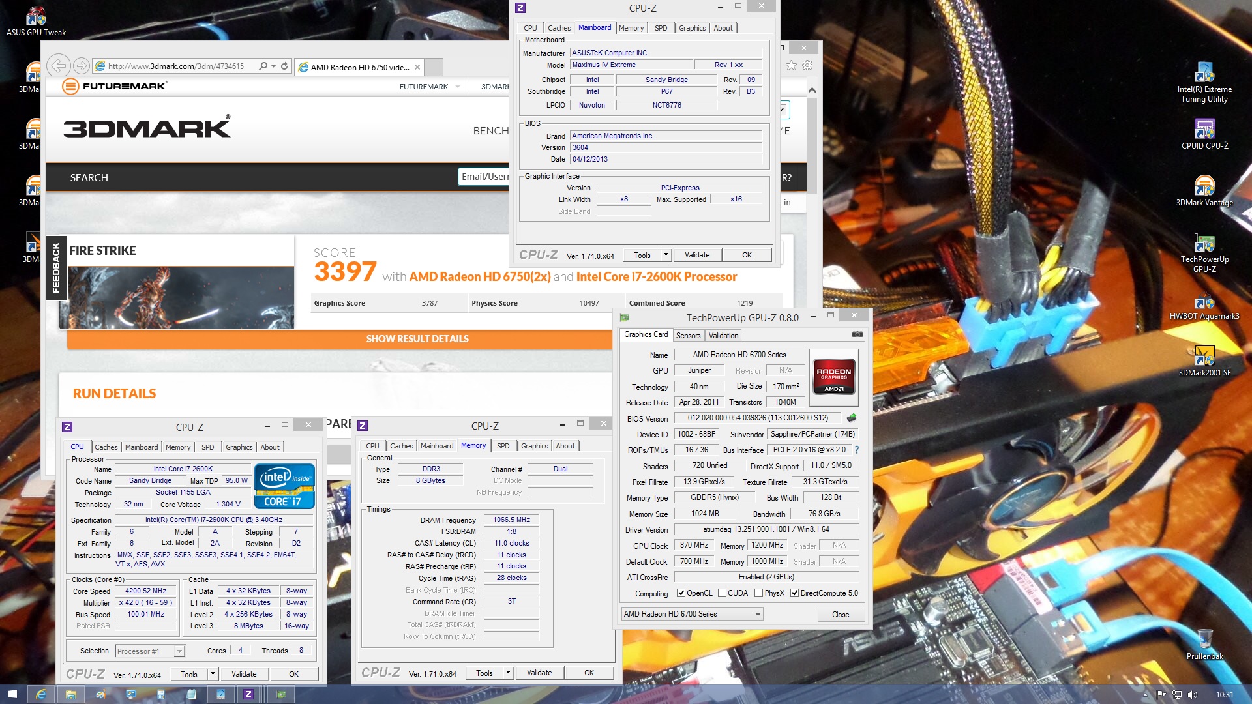Click the browser scrollbar up arrow
Viewport: 1252px width, 704px height.
point(812,90)
